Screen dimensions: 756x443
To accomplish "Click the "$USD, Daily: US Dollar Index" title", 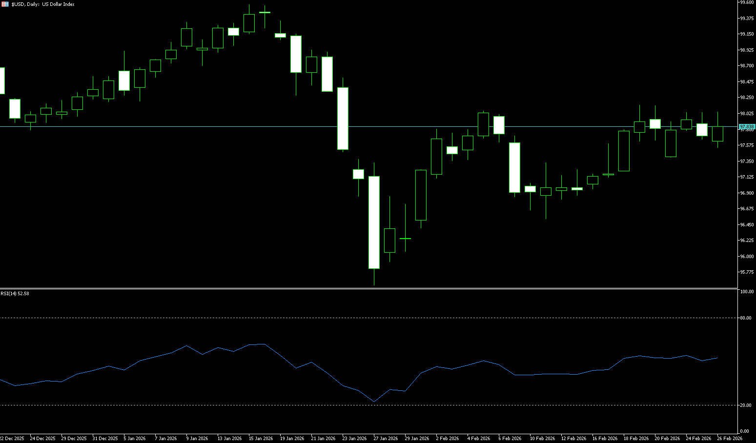I will [x=43, y=4].
